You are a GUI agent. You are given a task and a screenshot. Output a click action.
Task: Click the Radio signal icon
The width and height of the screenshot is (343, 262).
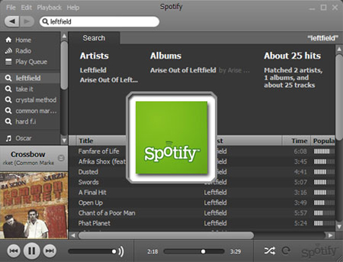[x=9, y=51]
